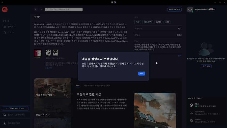The height and width of the screenshot is (128, 227).
Task: Turn on play time tracking (플레이 시간 추적 켜기)
Action: pos(15,115)
